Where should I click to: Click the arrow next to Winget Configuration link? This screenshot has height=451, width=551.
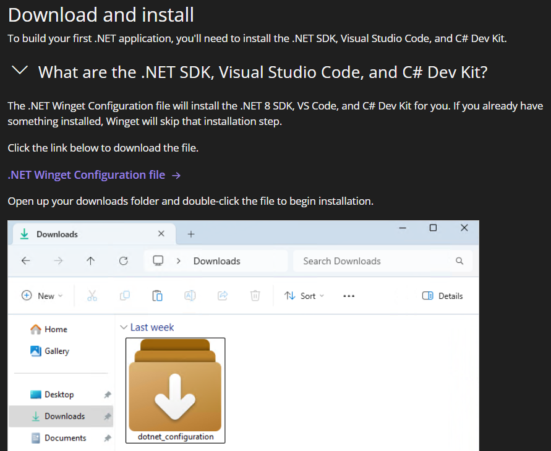(x=176, y=176)
